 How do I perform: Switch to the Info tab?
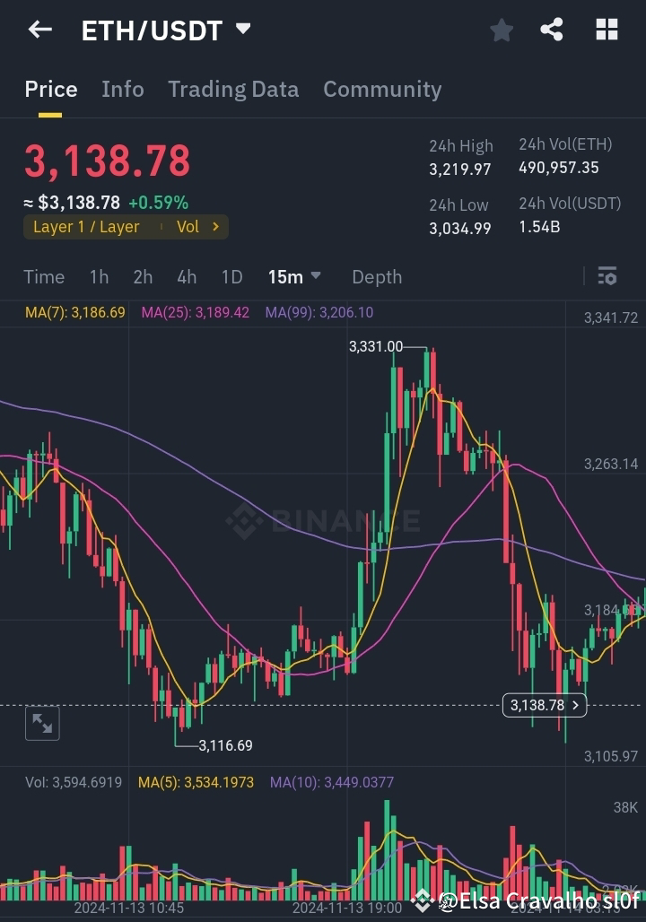[x=123, y=89]
